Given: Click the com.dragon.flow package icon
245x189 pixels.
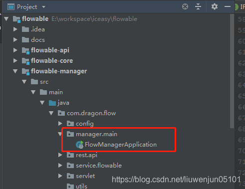Looking at the screenshot, I should coord(61,113).
